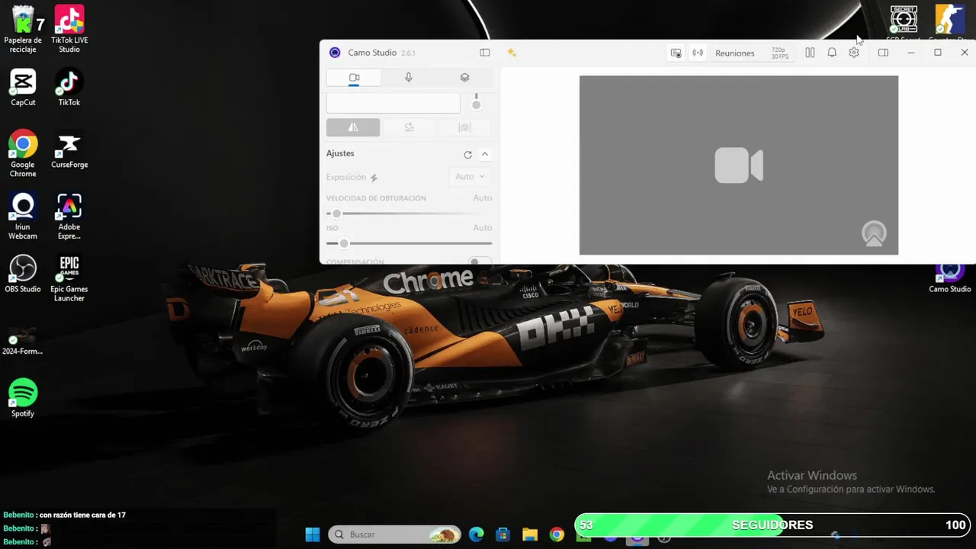
Task: Open Spotify desktop shortcut
Action: tap(23, 398)
